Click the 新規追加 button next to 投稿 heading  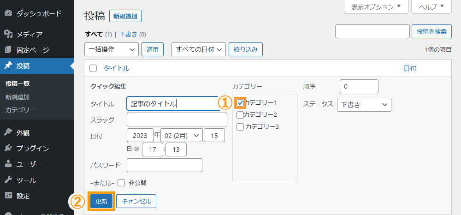click(x=125, y=16)
